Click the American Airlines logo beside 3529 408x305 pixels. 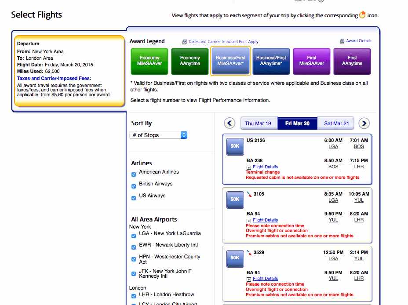(x=249, y=252)
